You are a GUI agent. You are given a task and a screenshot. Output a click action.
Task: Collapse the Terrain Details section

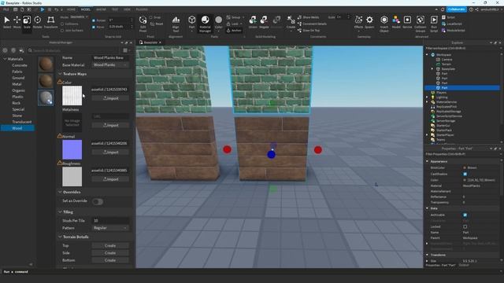pos(60,237)
